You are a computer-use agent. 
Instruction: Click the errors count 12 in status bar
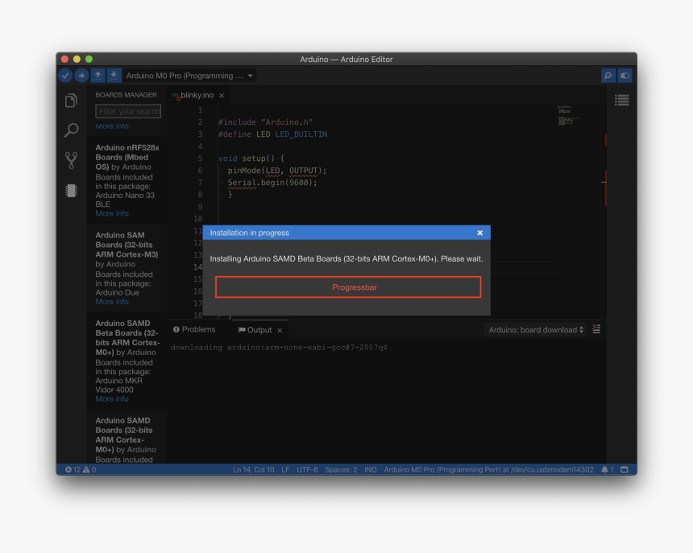73,469
